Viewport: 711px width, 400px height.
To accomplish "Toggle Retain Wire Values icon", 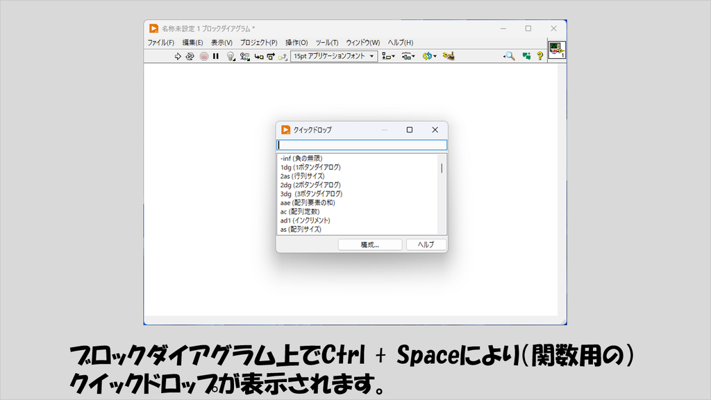I will tap(244, 56).
